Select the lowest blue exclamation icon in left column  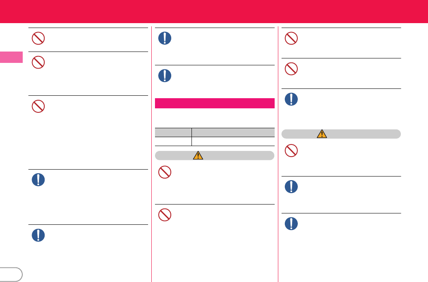38,235
